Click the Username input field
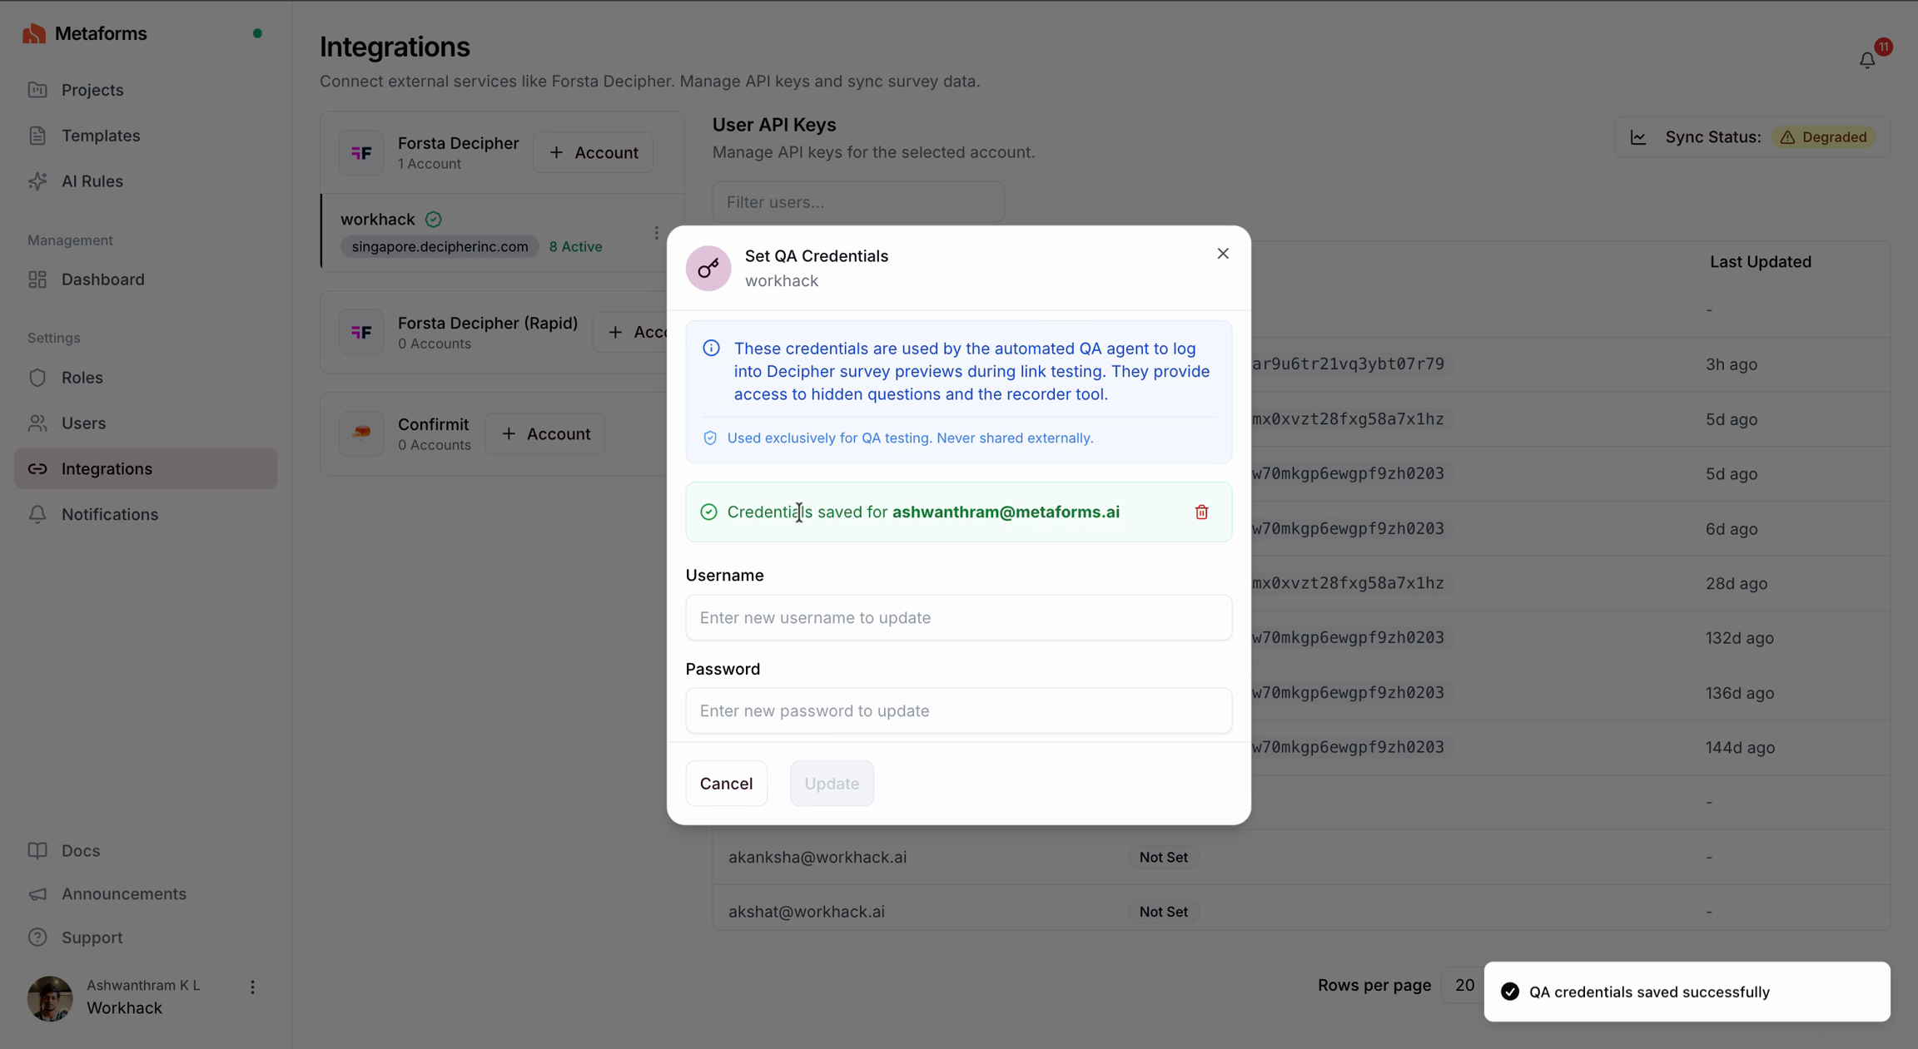Screen dimensions: 1918x1049 (x=958, y=617)
